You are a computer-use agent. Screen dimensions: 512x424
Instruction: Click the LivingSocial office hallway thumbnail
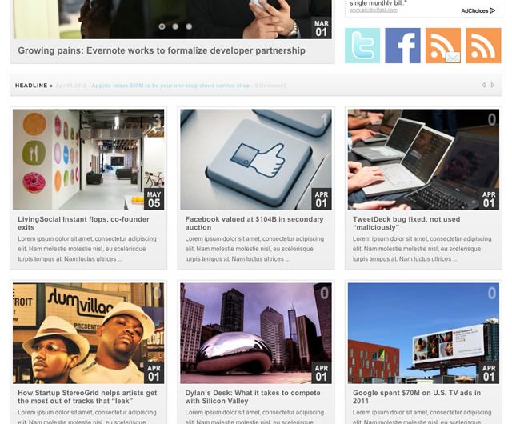(x=89, y=159)
